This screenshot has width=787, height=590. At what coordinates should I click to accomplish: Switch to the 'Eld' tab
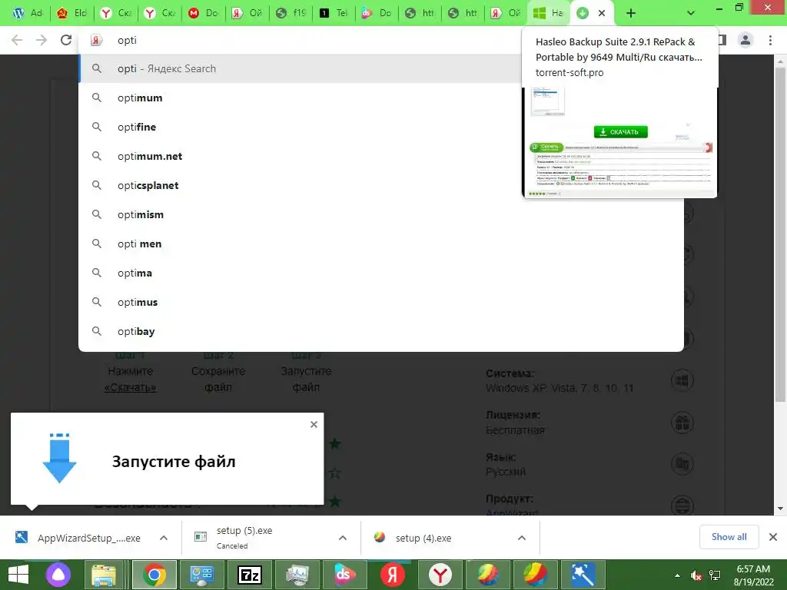tap(71, 13)
